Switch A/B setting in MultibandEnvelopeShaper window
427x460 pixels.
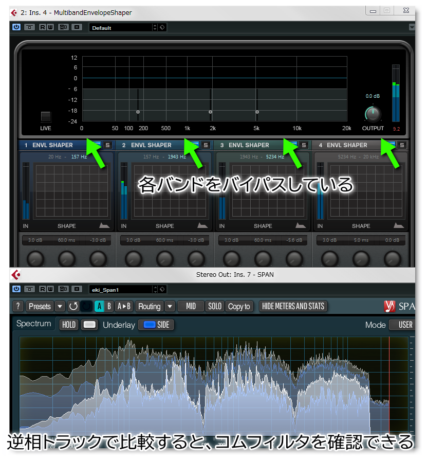(x=64, y=27)
